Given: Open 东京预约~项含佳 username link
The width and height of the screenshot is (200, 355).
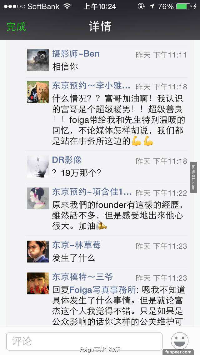Looking at the screenshot, I should point(92,192).
